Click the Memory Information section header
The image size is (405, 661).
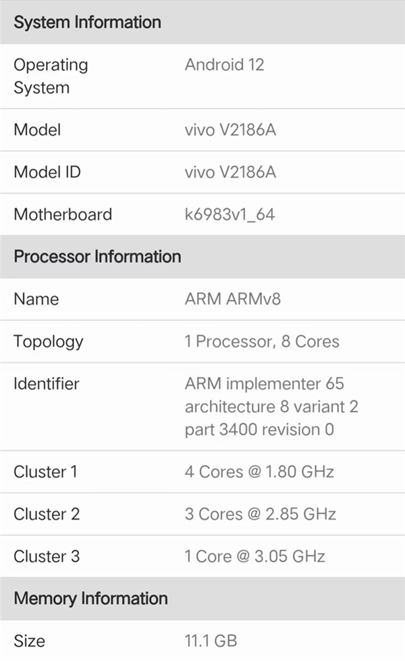pyautogui.click(x=90, y=599)
